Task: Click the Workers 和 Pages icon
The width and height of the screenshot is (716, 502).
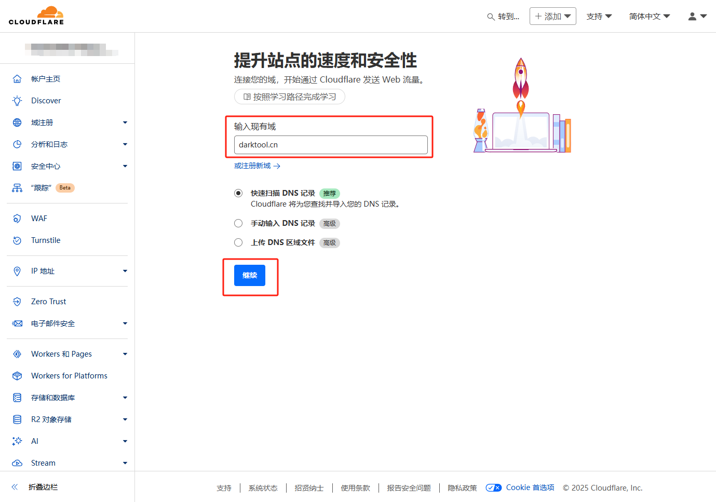Action: (17, 354)
